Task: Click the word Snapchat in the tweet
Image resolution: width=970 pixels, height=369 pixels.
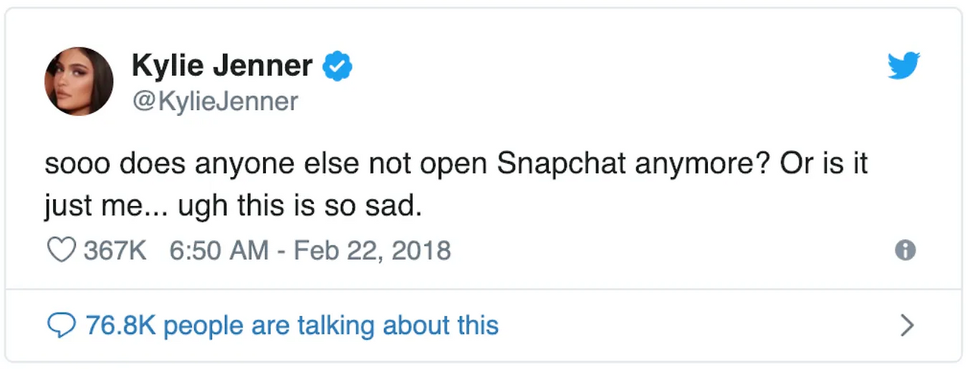Action: click(561, 164)
